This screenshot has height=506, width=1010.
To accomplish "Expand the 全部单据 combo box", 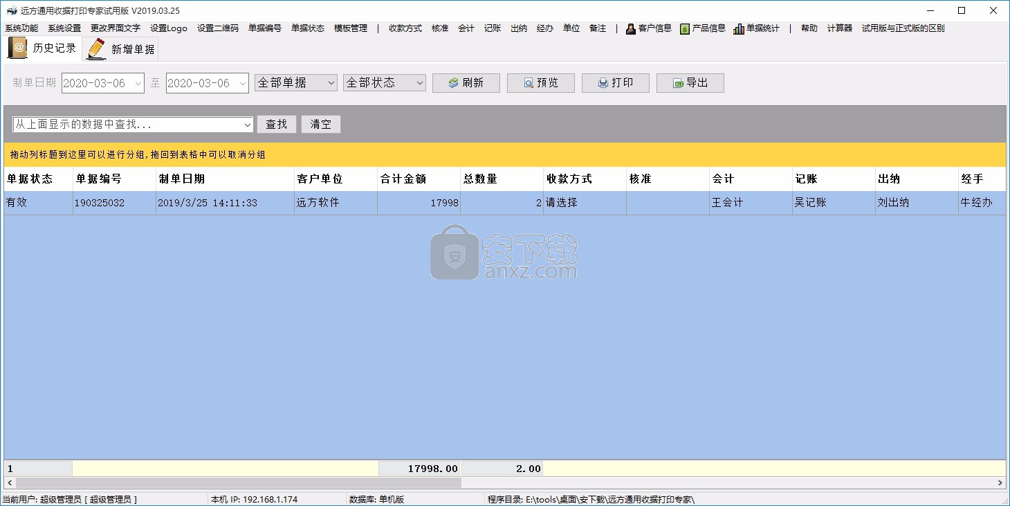I will coord(330,82).
